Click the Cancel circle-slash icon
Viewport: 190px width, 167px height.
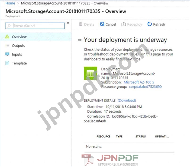102,24
